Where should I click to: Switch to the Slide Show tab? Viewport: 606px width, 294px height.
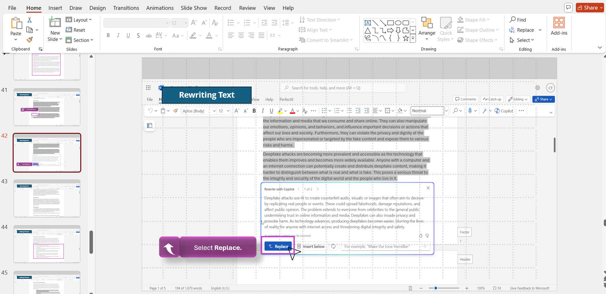(194, 8)
